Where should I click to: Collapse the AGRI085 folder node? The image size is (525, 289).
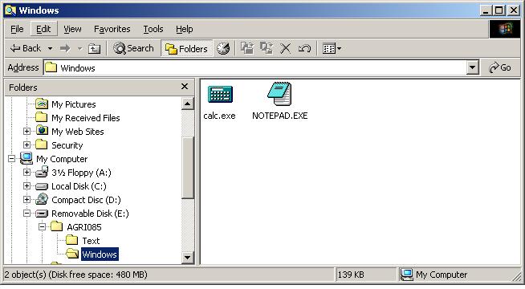tap(43, 227)
